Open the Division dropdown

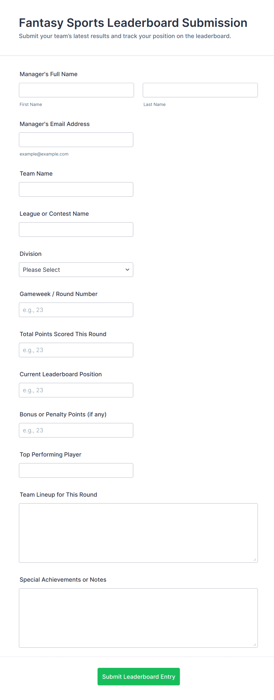[x=76, y=269]
